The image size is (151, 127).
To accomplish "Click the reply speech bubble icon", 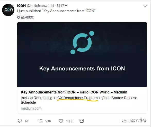I will (x=20, y=121).
